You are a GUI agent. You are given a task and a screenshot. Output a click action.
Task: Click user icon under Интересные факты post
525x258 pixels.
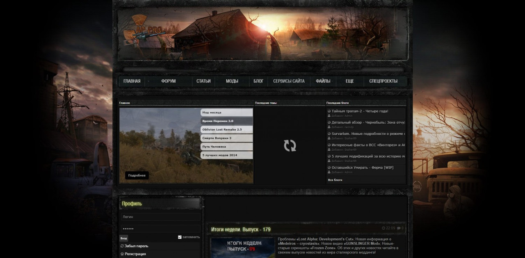coord(329,149)
